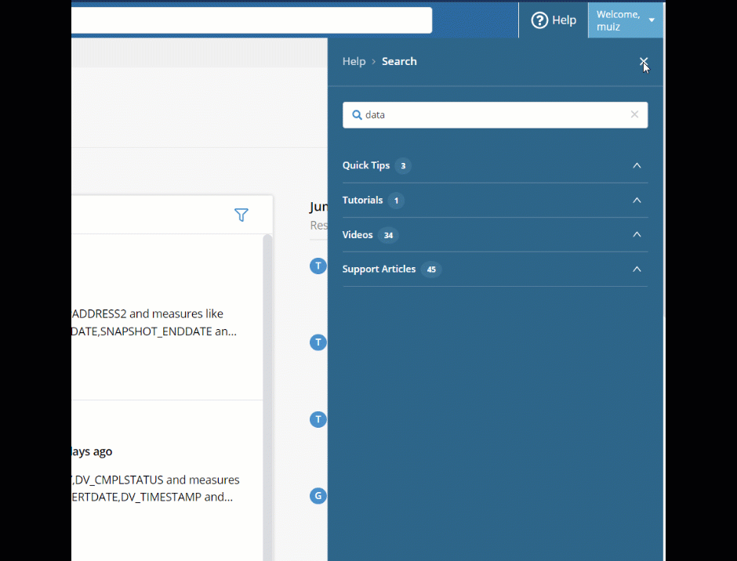The height and width of the screenshot is (561, 737).
Task: Open the filter funnel icon
Action: (x=241, y=215)
